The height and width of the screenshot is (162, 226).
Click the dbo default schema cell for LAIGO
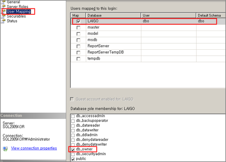(201, 21)
